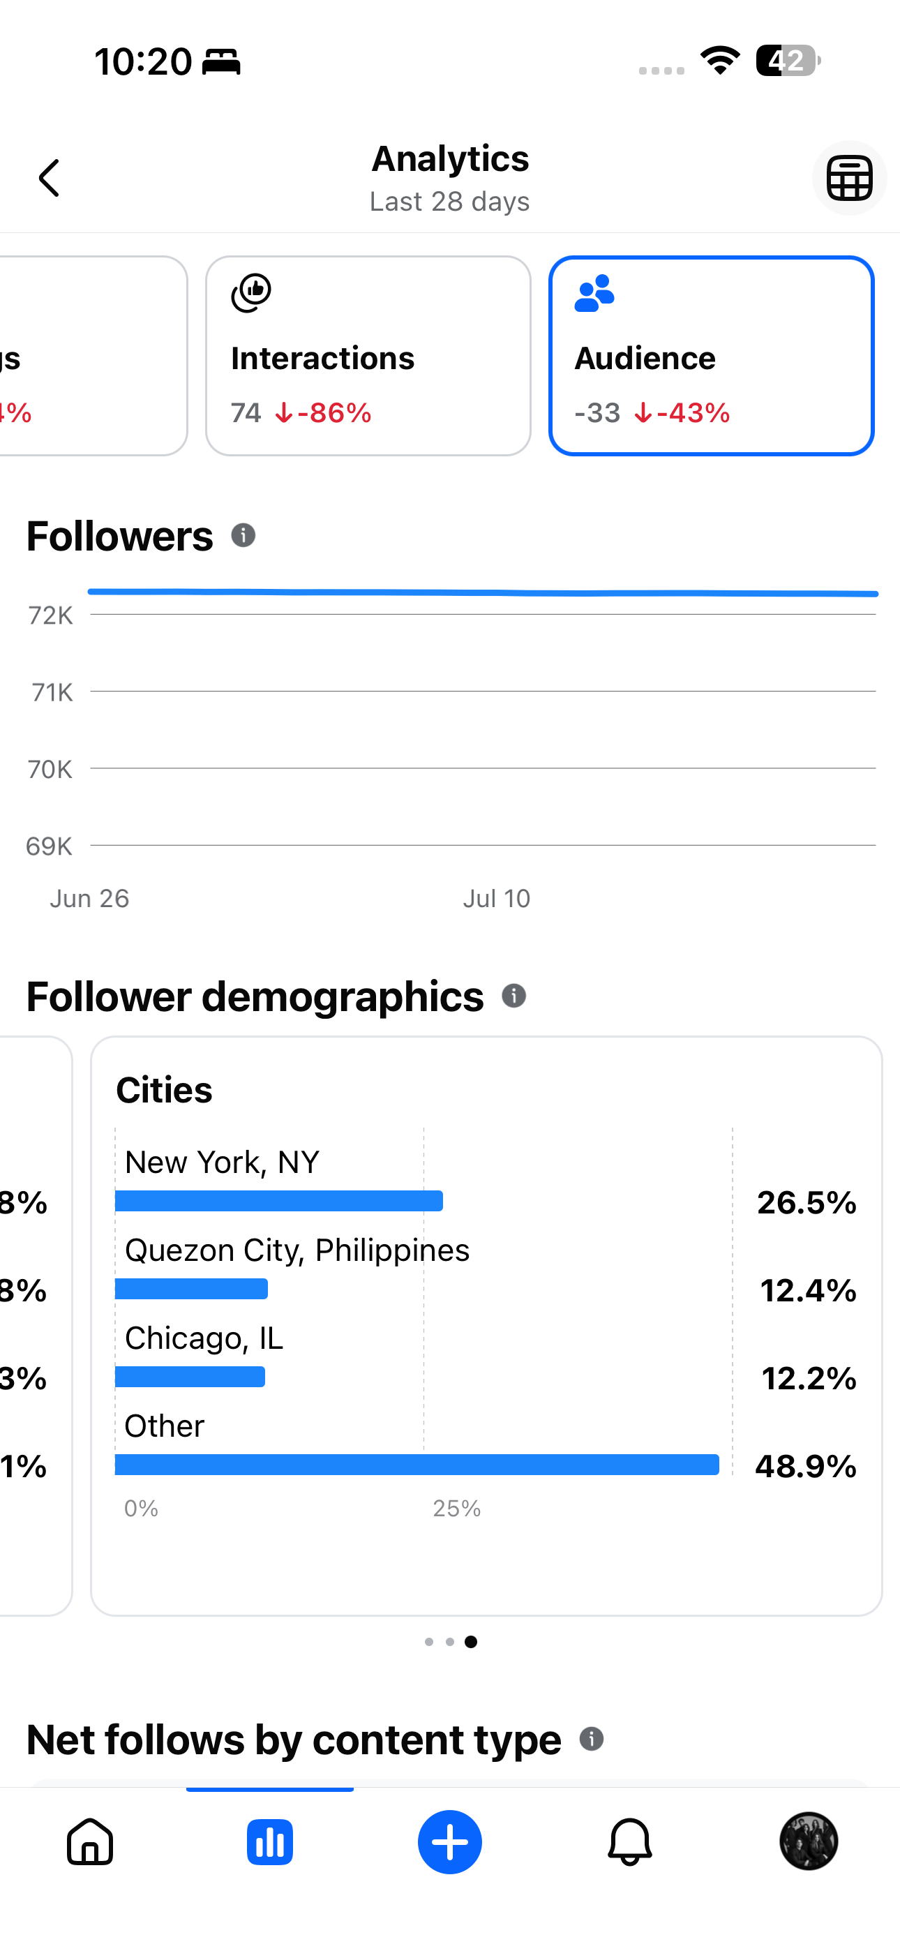Tap the Last 28 days date range
This screenshot has height=1951, width=900.
click(x=450, y=202)
